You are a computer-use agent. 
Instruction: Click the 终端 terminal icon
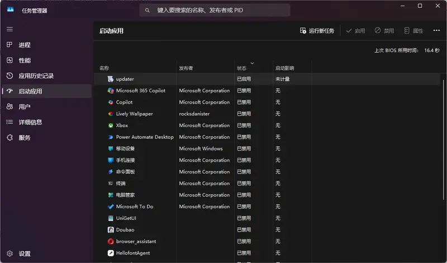pos(111,184)
